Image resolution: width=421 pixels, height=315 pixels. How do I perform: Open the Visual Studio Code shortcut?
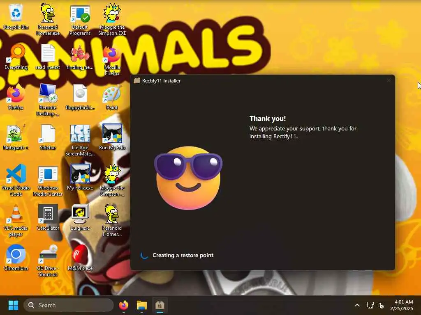tap(16, 180)
